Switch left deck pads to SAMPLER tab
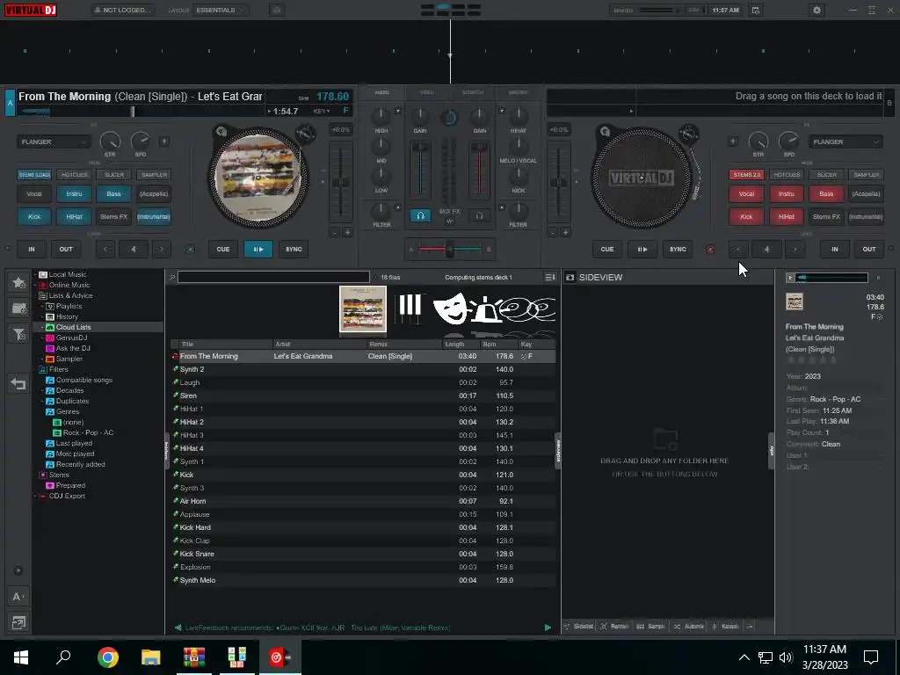The width and height of the screenshot is (900, 675). click(154, 175)
